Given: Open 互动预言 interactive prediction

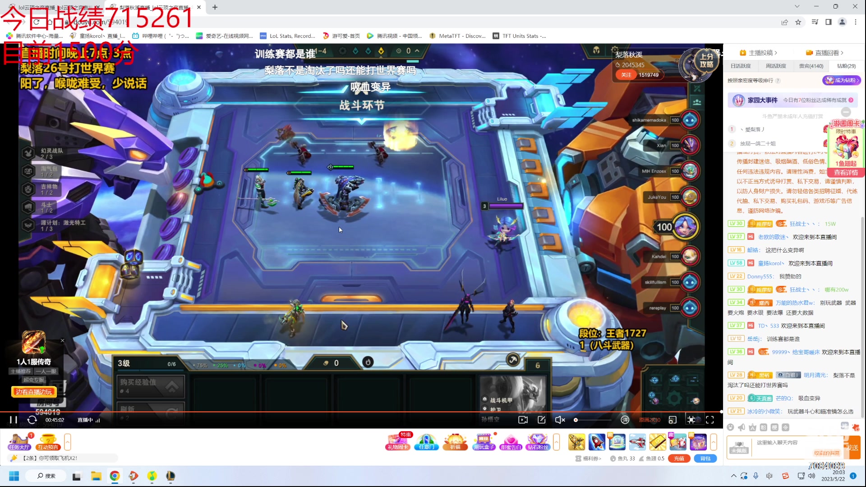Looking at the screenshot, I should (x=48, y=442).
